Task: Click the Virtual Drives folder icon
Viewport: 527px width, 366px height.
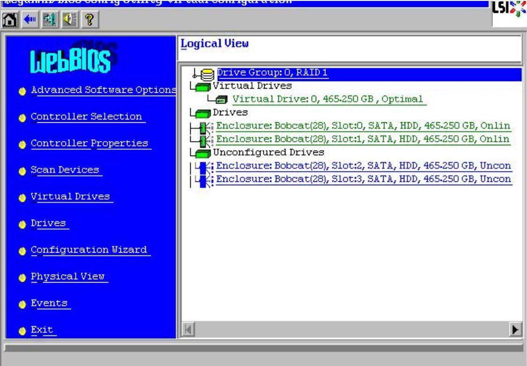Action: coord(202,87)
